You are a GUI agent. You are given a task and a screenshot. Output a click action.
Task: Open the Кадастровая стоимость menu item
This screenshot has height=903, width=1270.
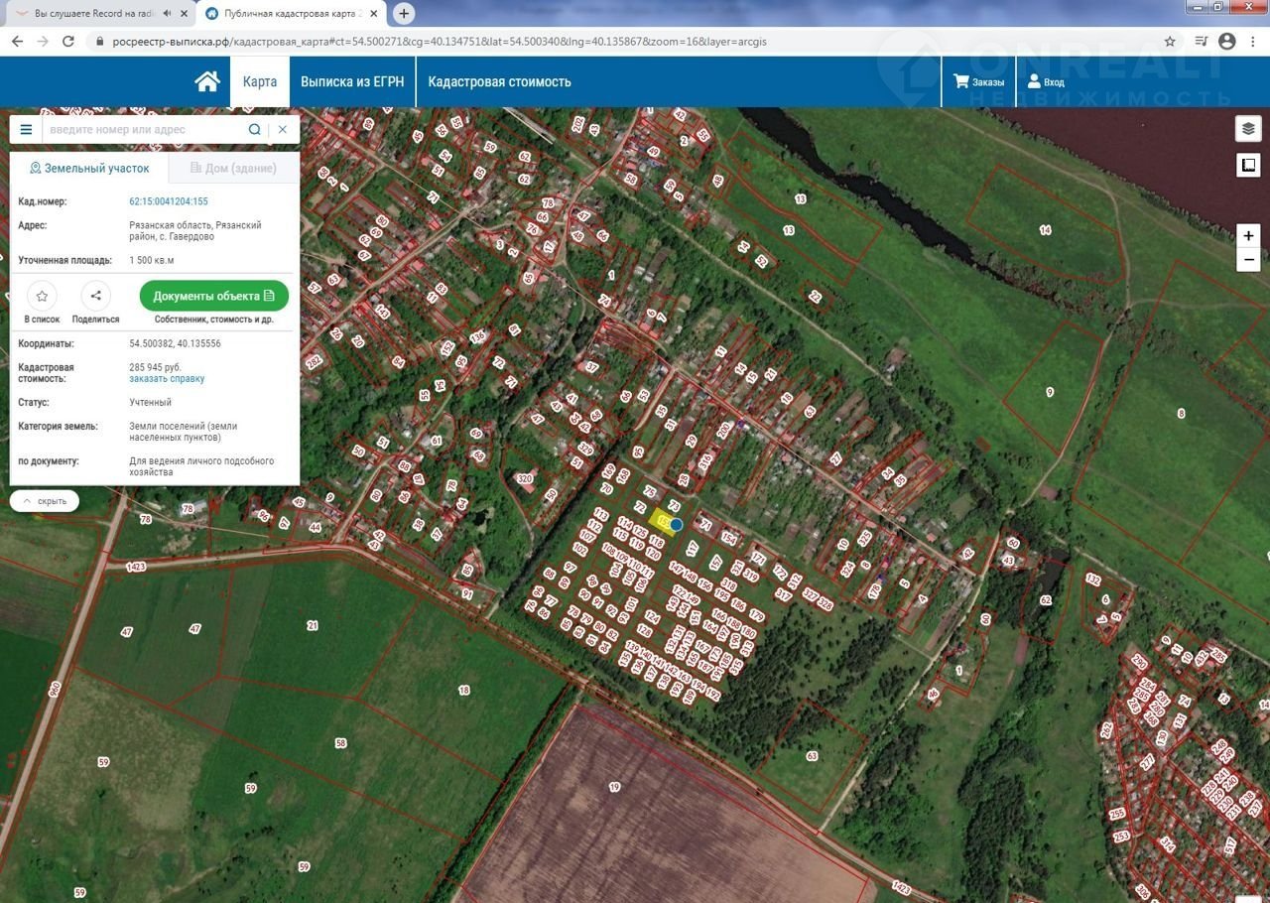tap(499, 81)
